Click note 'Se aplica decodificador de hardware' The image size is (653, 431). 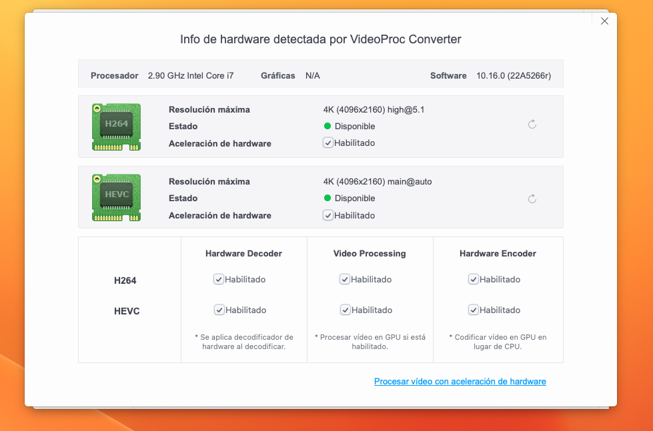[244, 342]
